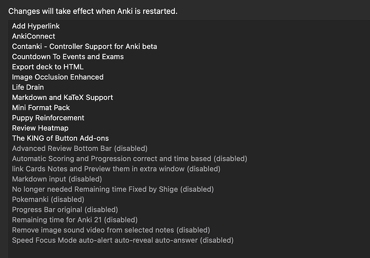Highlight the Export deck to HTML entry

click(x=48, y=67)
